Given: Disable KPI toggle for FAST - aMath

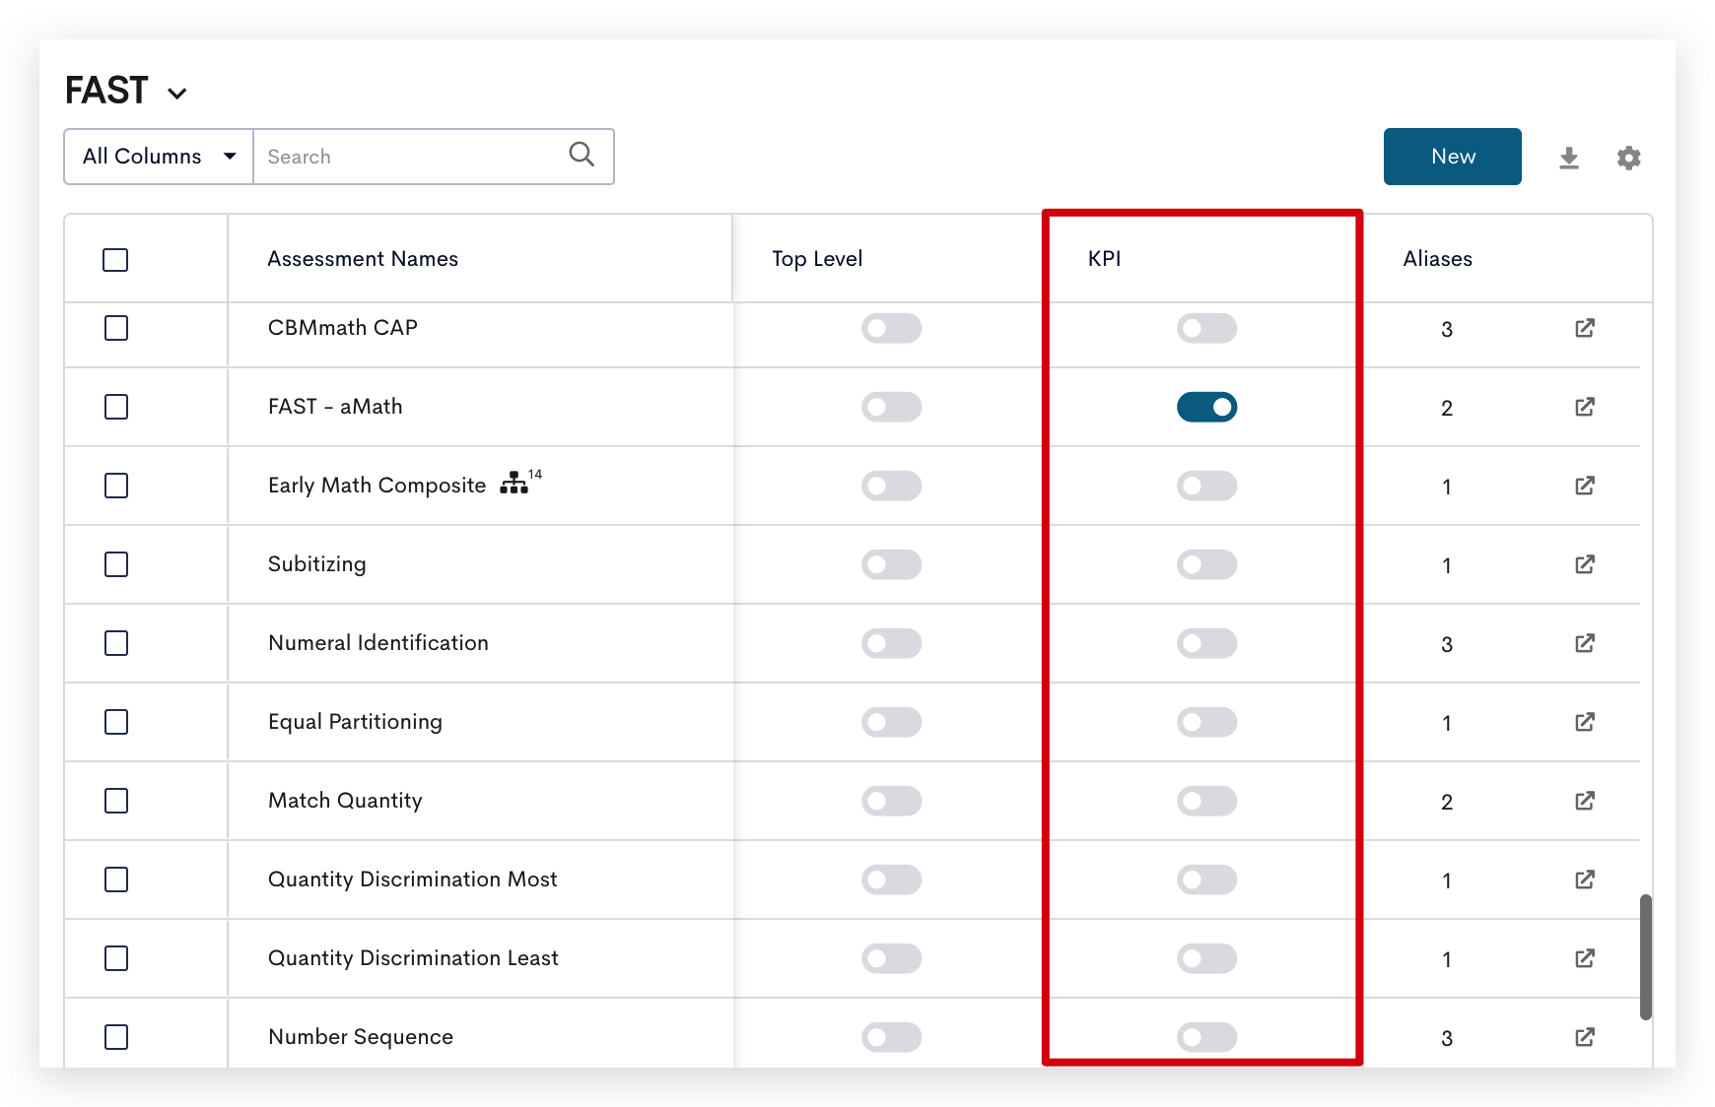Looking at the screenshot, I should pos(1206,407).
